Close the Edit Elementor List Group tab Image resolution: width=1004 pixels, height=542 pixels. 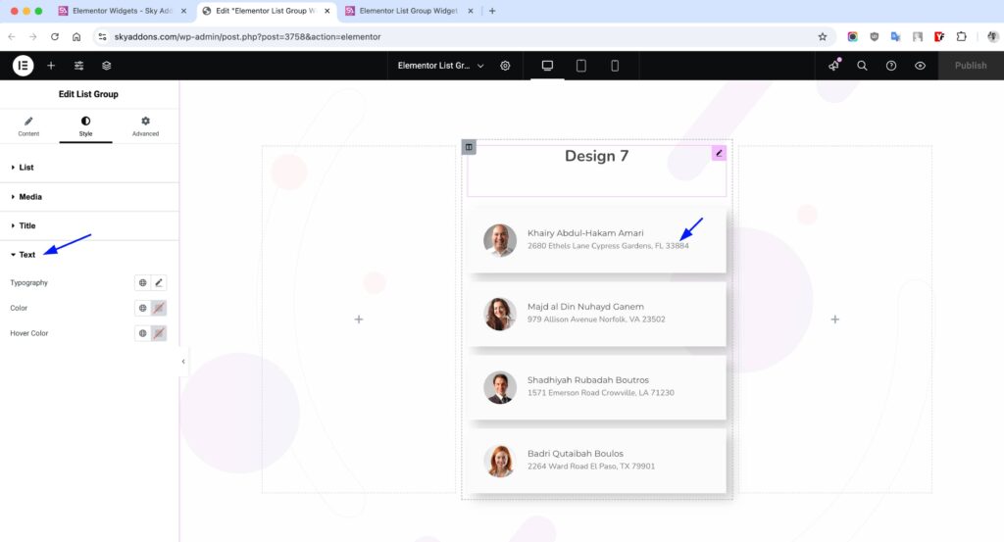(327, 11)
